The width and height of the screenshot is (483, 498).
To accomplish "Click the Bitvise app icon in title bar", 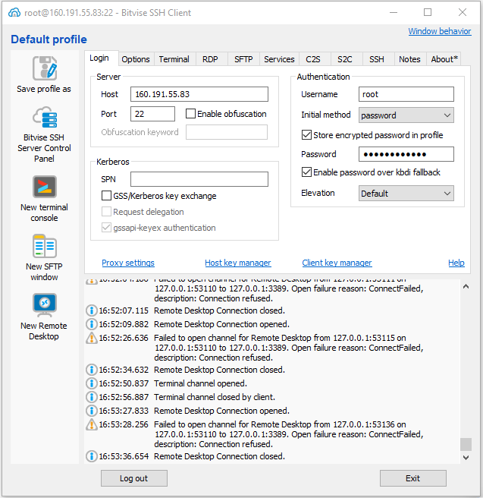I will click(14, 13).
